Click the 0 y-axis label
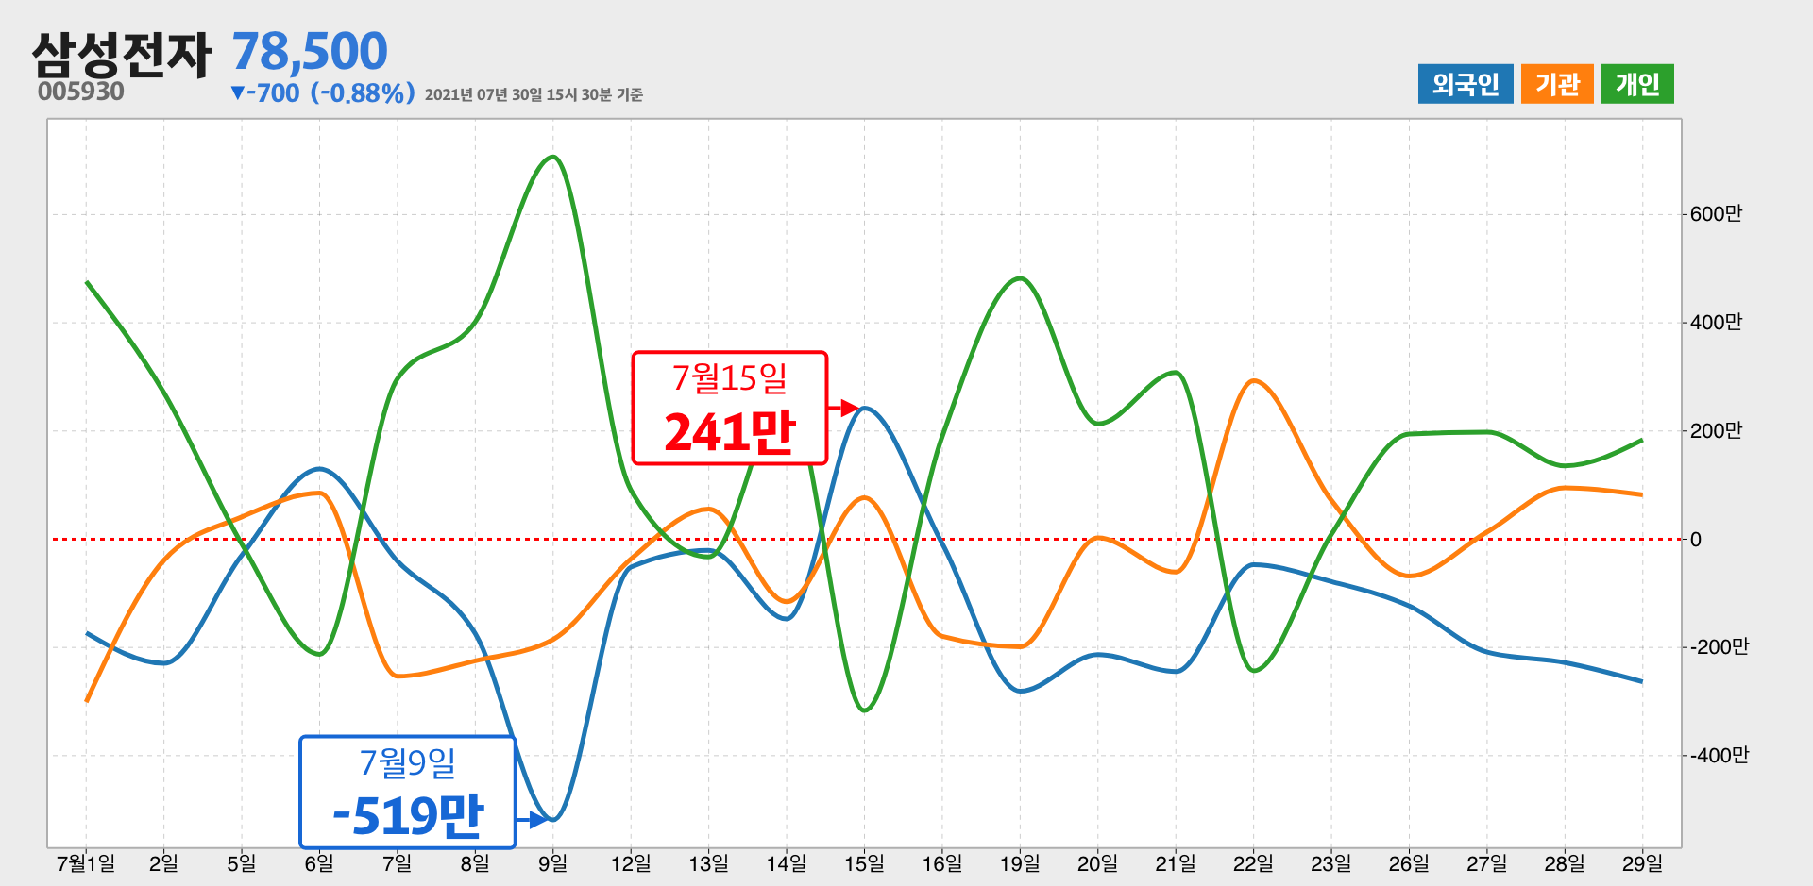This screenshot has height=886, width=1813. click(1696, 540)
